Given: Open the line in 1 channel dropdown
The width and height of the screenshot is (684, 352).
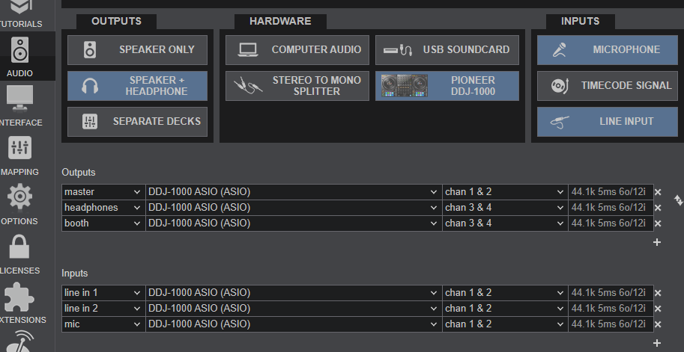Looking at the screenshot, I should [505, 293].
